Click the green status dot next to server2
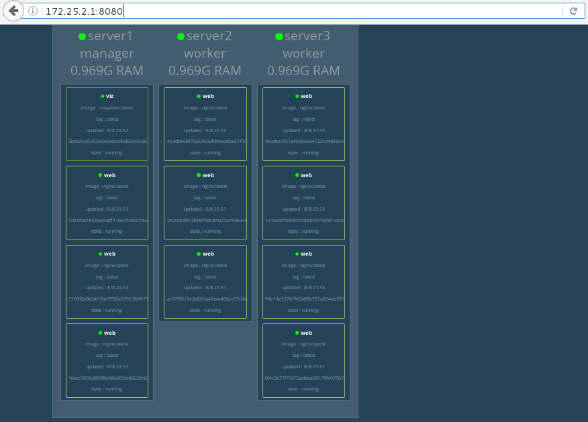 [181, 36]
